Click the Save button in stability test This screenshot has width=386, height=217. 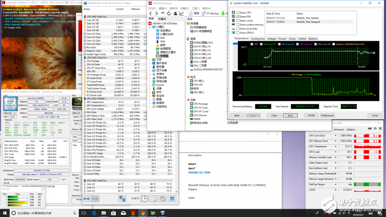click(x=290, y=115)
